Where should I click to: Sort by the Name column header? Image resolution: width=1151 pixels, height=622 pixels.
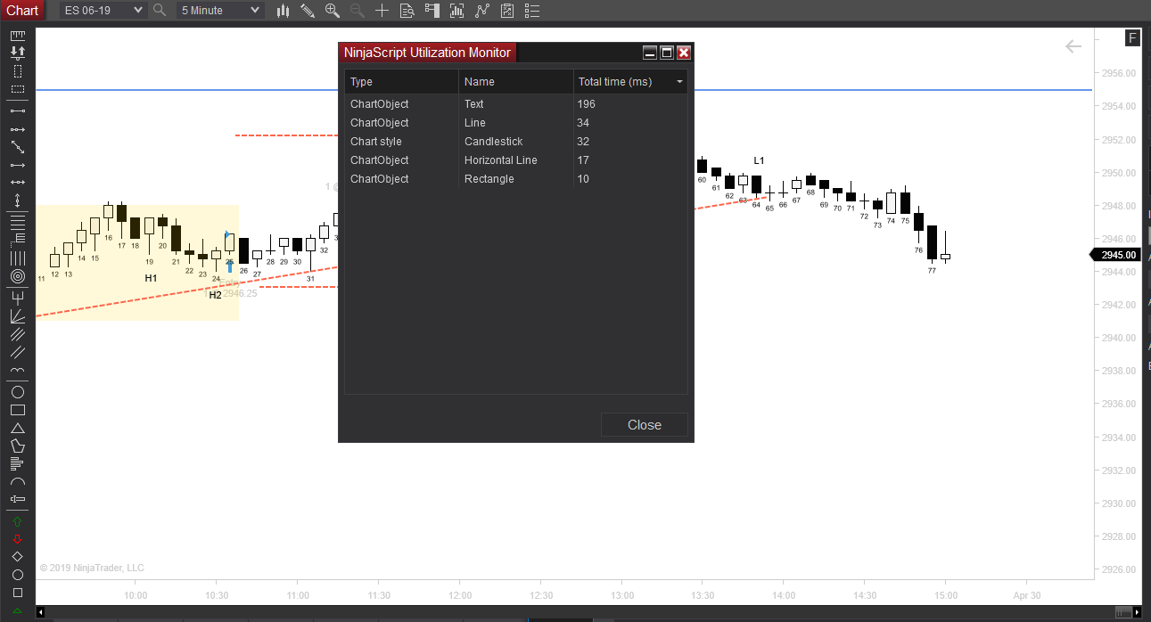tap(516, 82)
